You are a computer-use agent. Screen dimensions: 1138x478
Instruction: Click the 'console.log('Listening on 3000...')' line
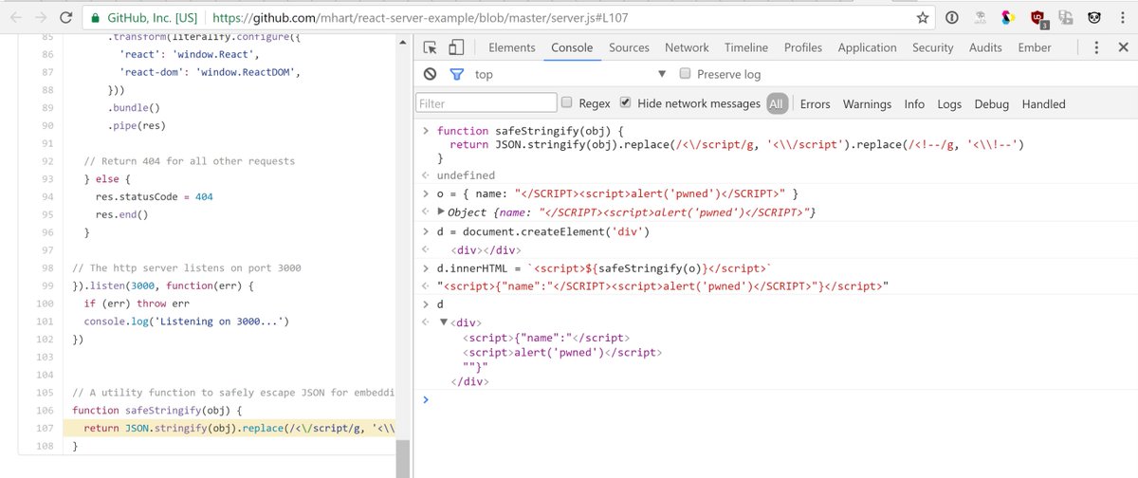[186, 322]
